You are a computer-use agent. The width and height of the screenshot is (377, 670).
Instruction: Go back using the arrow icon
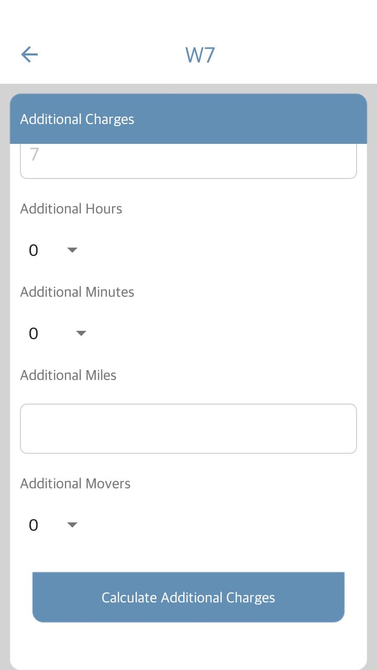[x=29, y=54]
